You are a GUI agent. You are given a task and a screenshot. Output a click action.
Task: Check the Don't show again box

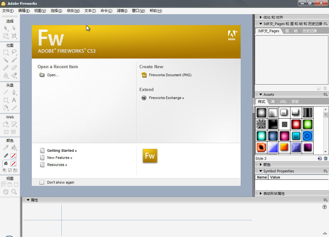(x=42, y=182)
